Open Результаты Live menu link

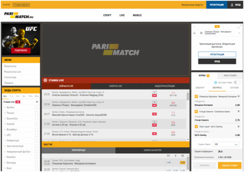[x=13, y=72]
